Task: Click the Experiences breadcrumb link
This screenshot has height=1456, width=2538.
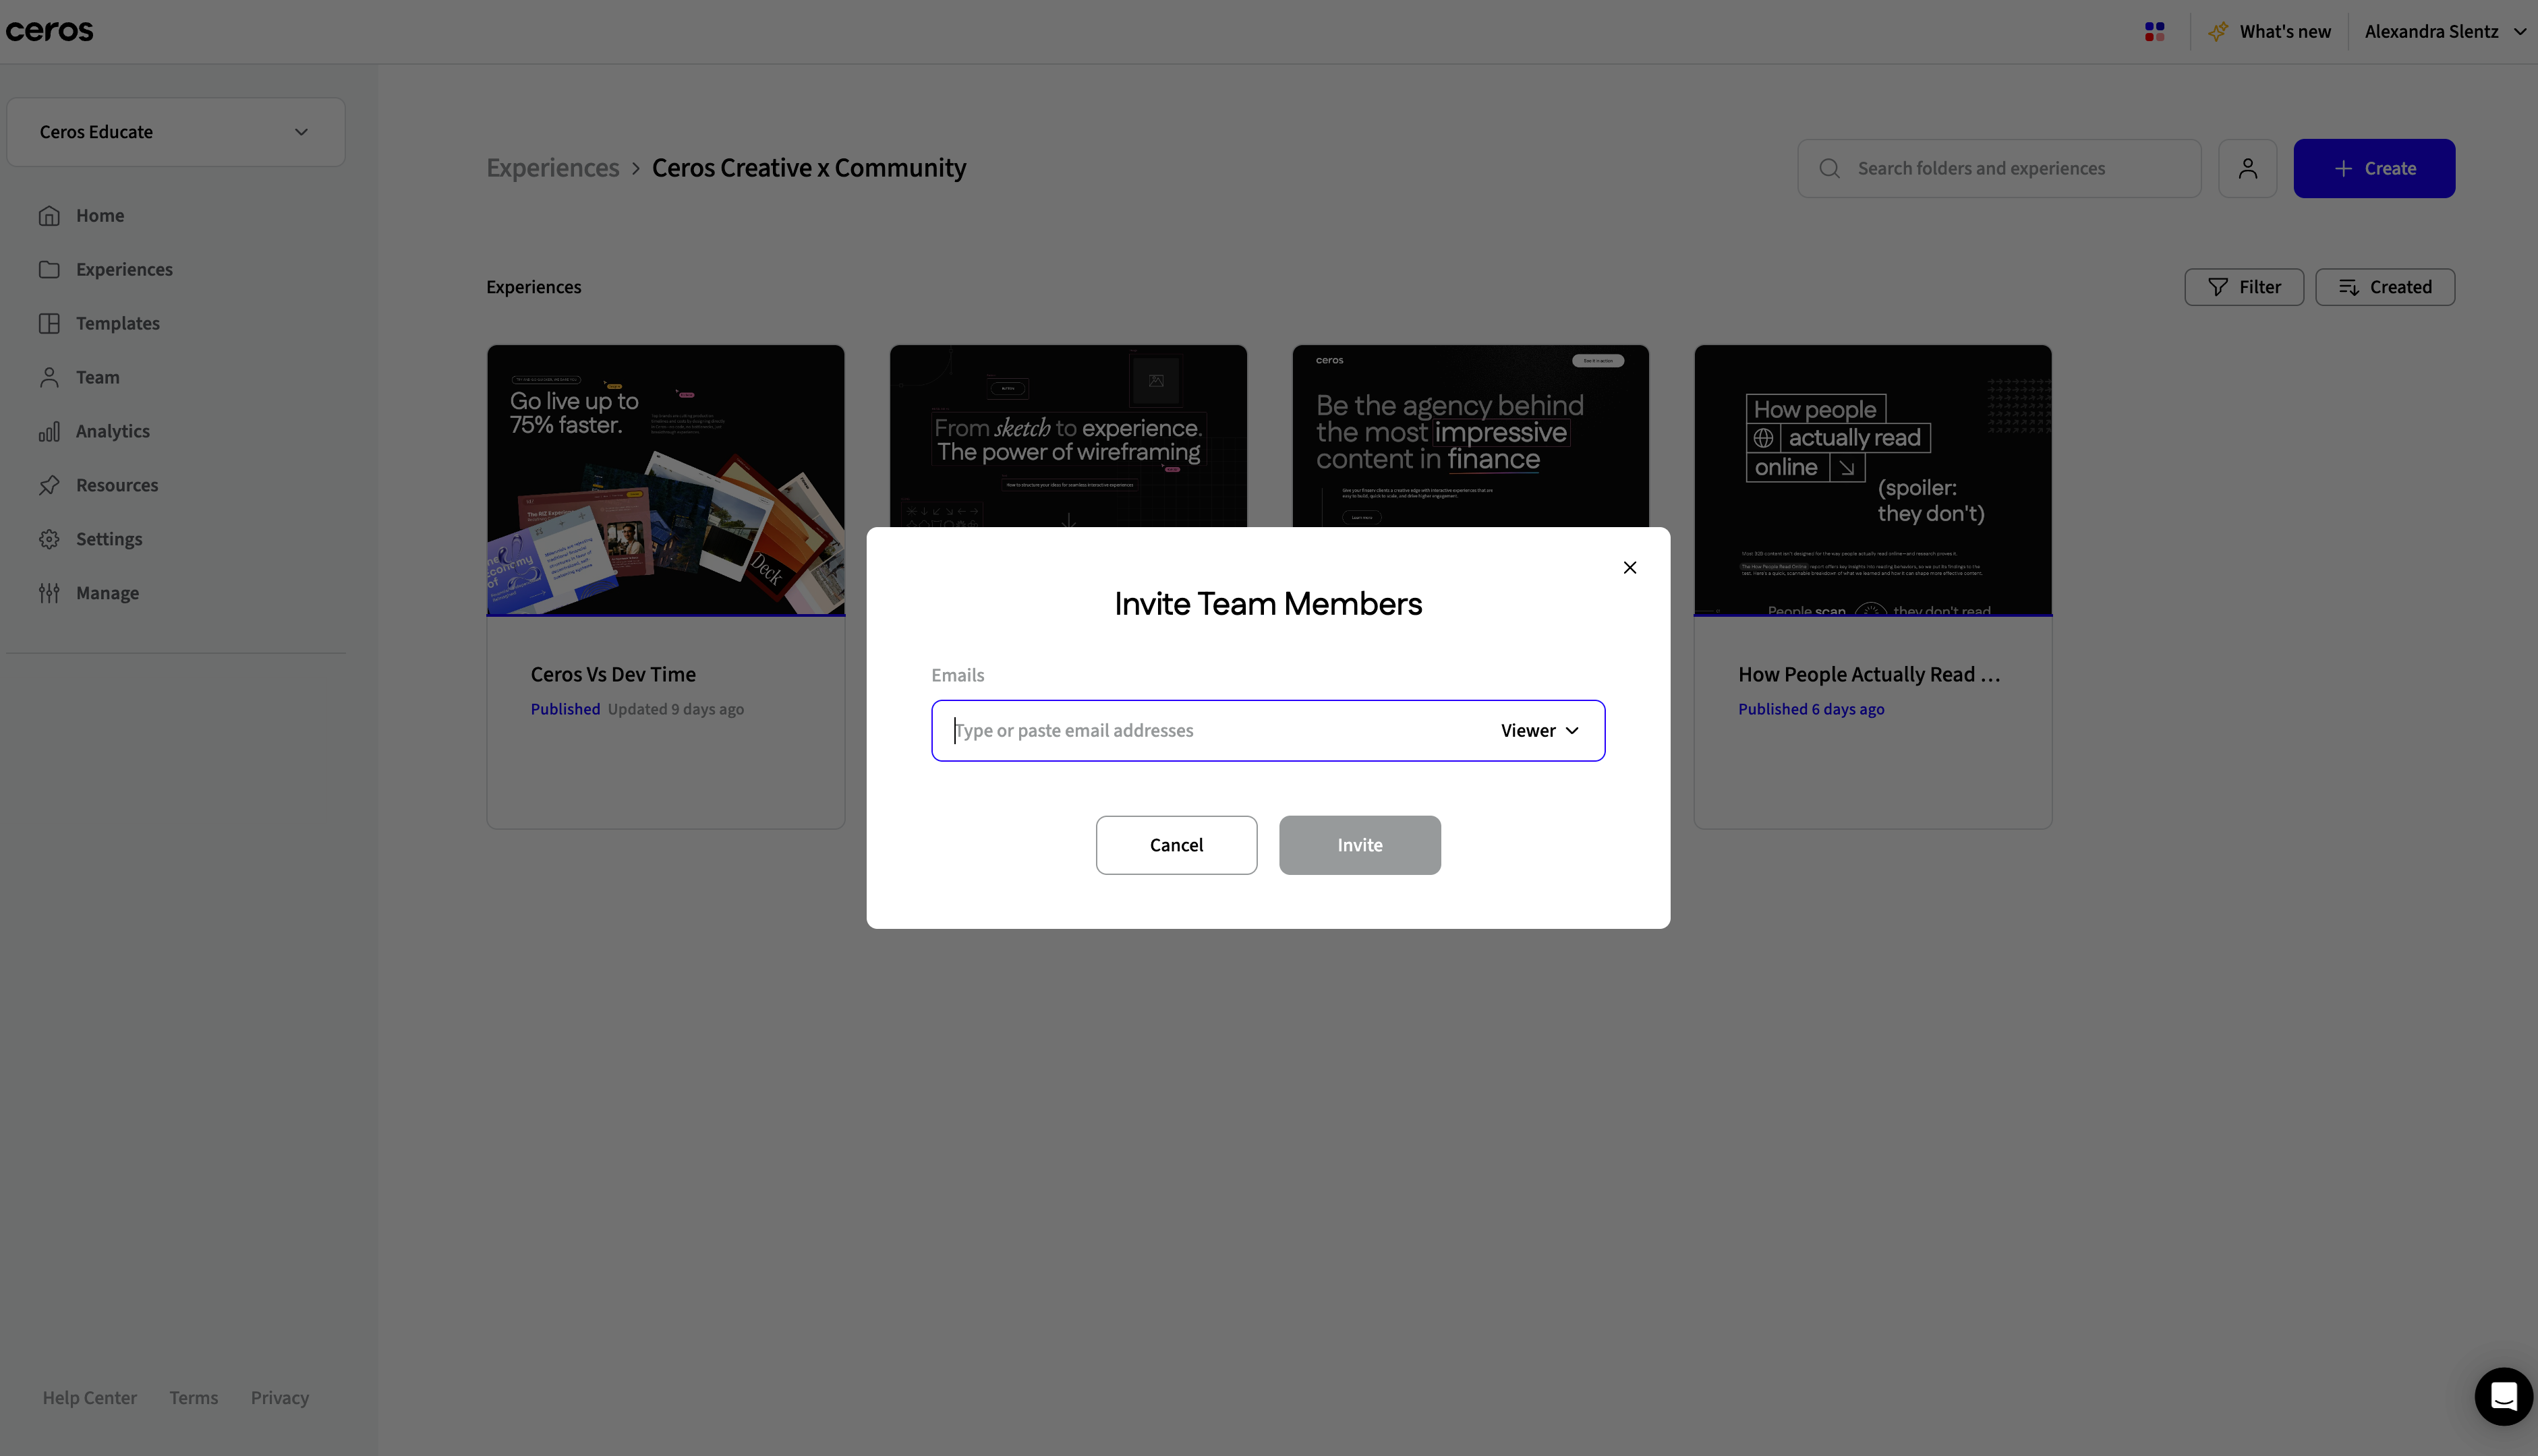Action: [552, 168]
